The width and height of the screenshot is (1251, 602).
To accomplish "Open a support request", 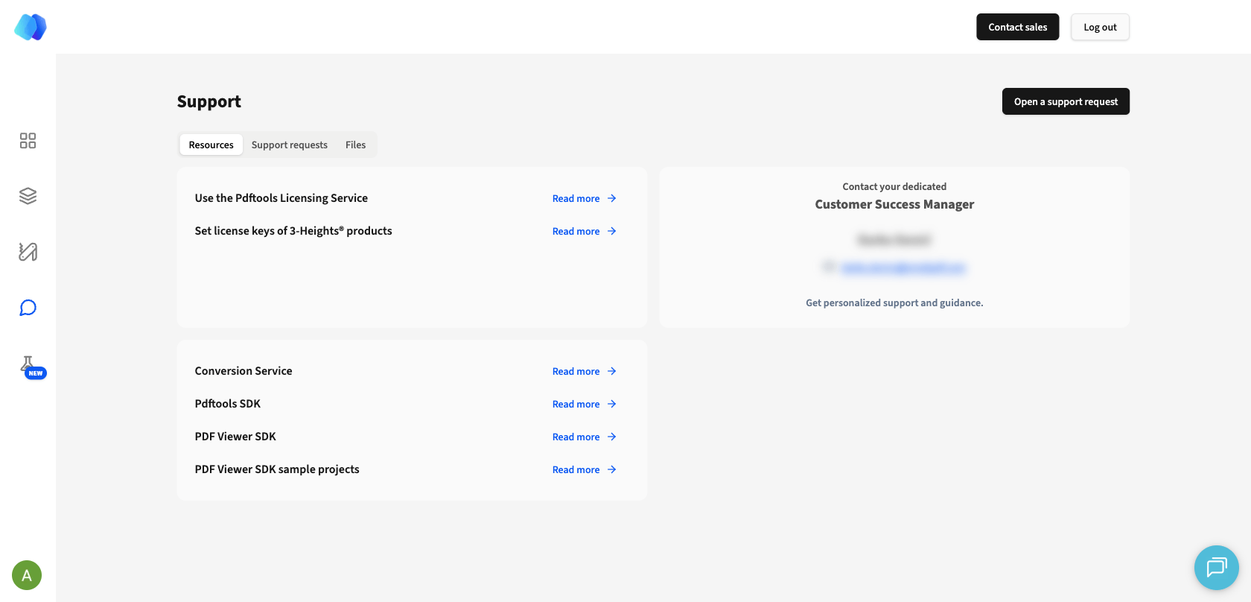I will pos(1066,101).
